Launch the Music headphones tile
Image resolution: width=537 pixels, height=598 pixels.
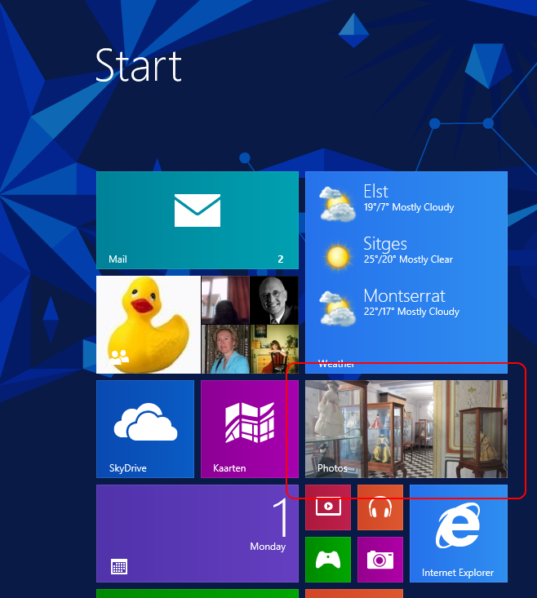point(379,507)
